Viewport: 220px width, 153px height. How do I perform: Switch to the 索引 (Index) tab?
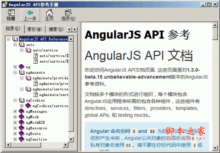(34, 29)
